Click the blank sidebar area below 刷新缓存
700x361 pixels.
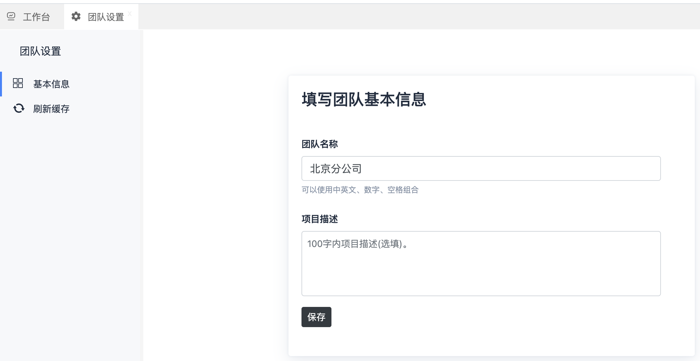[72, 228]
